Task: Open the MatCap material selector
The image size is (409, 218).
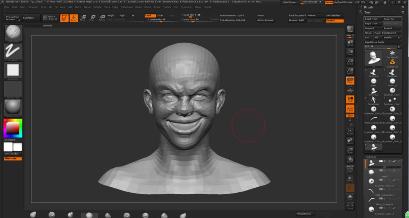Action: pos(13,108)
